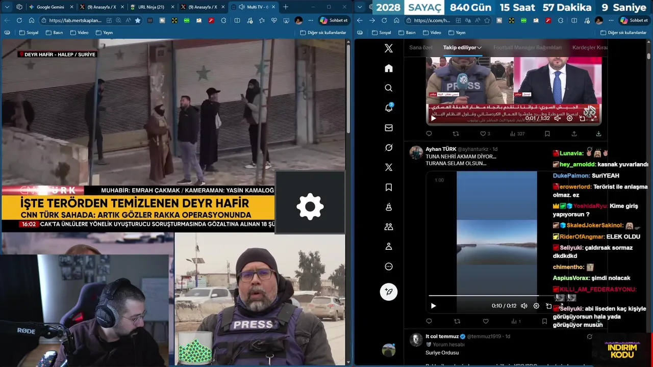Repost the top news video post
The height and width of the screenshot is (367, 653).
pos(456,134)
